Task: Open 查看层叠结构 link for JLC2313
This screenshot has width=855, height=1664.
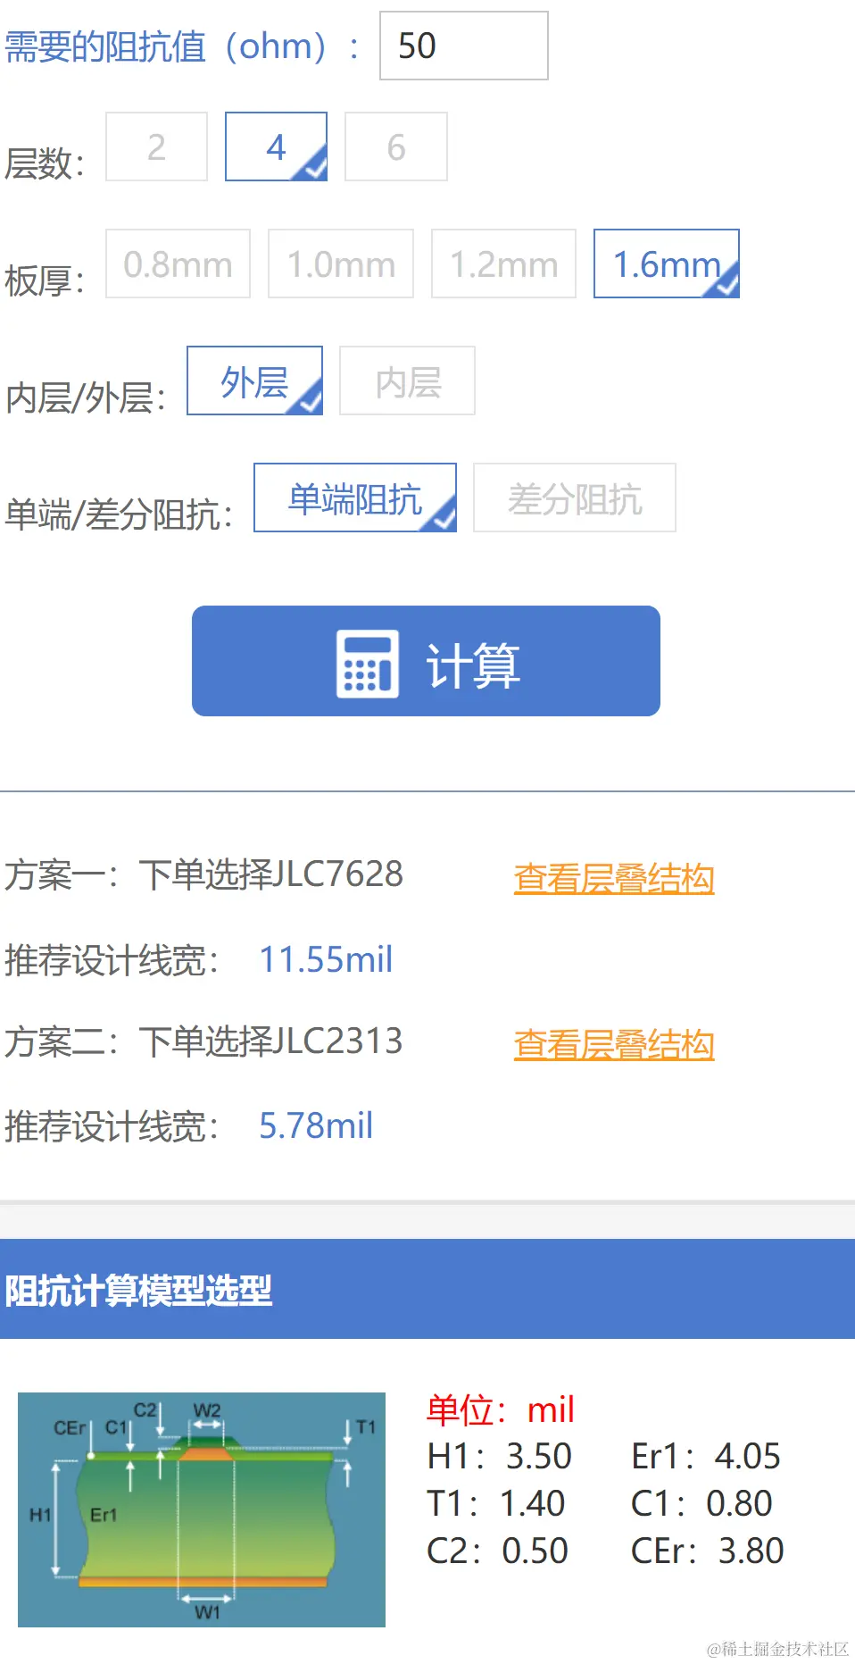Action: (x=614, y=1044)
